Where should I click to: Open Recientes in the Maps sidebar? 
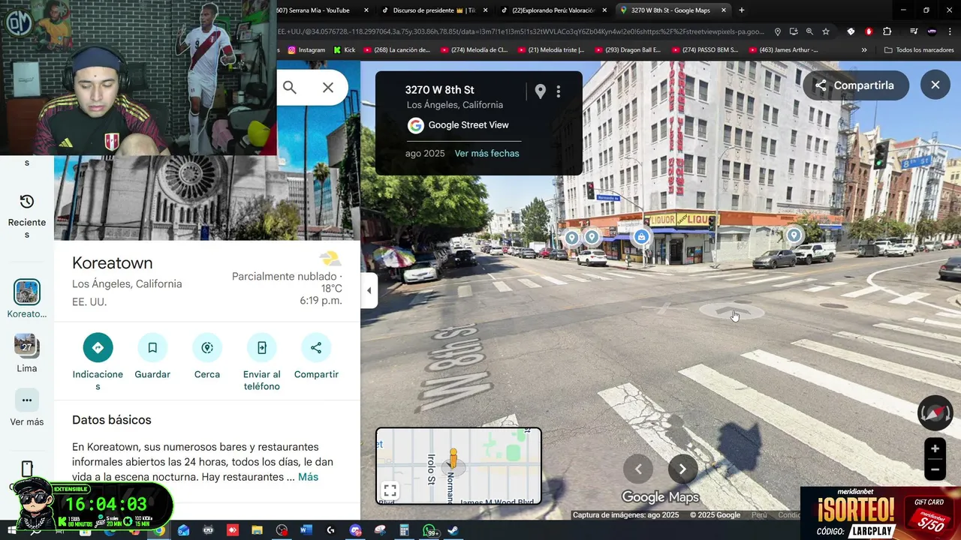(27, 216)
